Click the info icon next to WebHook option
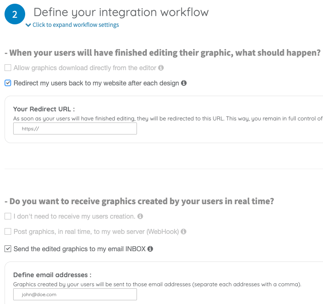The image size is (323, 304). pyautogui.click(x=184, y=231)
